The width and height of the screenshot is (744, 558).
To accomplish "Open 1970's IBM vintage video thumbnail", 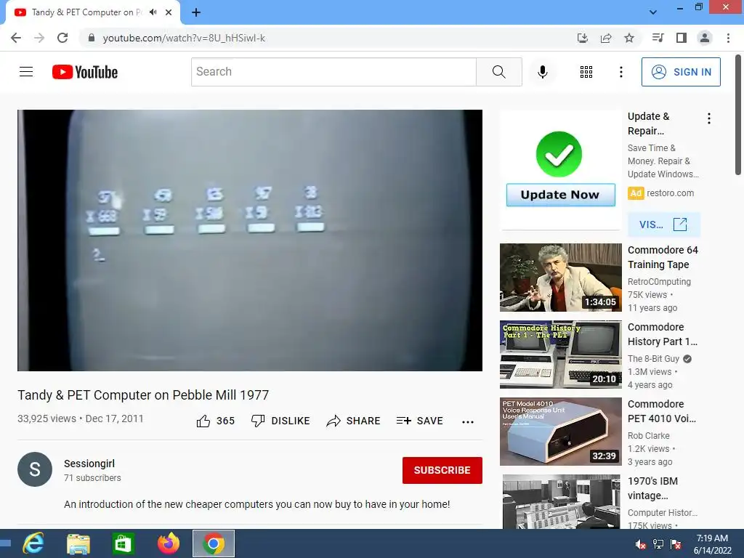I will pos(560,501).
